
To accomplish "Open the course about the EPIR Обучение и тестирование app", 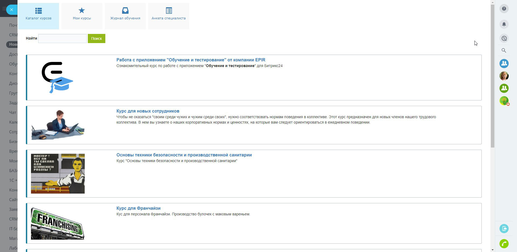I will tap(191, 60).
